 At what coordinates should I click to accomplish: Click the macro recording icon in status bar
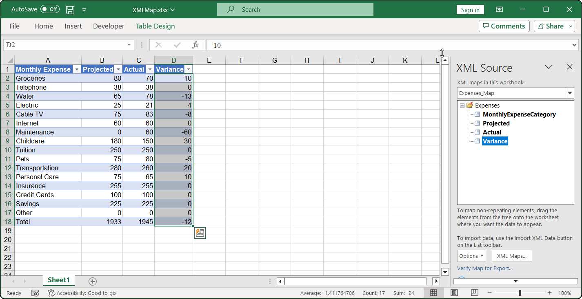coord(35,293)
